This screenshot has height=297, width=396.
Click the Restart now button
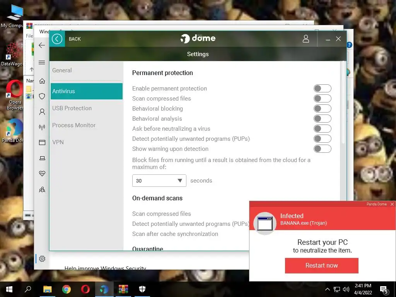321,265
